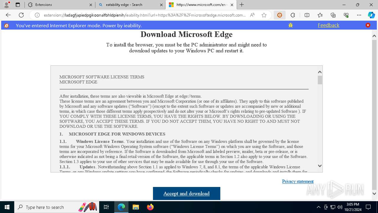This screenshot has height=213, width=378.
Task: Open the Feedback link
Action: tap(328, 25)
